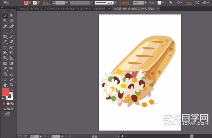Select the Free Transform tool
The image size is (212, 138).
coord(11,53)
